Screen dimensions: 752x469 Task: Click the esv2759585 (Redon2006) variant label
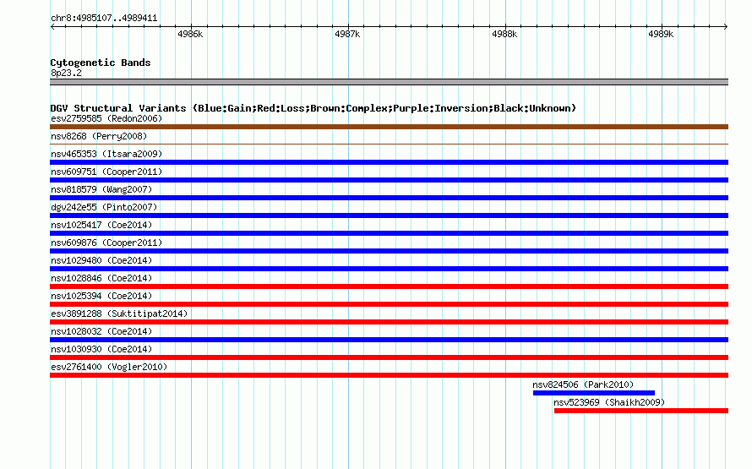click(x=106, y=118)
